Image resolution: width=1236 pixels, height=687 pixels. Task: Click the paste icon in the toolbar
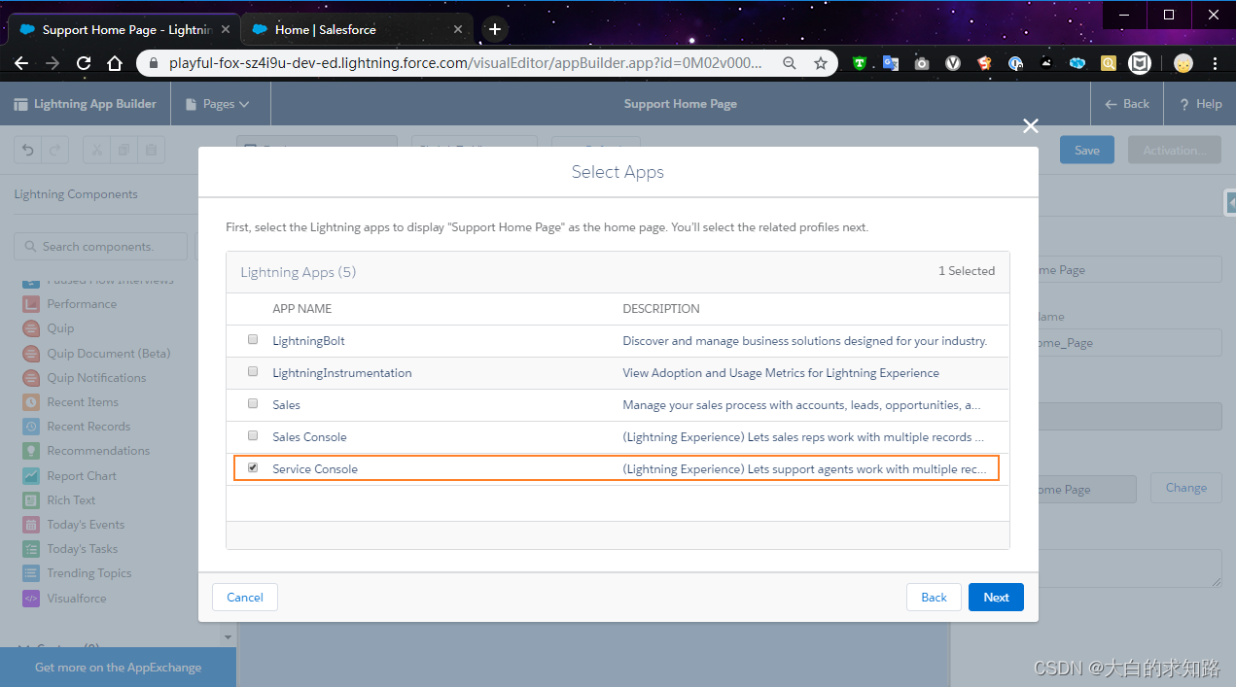151,150
